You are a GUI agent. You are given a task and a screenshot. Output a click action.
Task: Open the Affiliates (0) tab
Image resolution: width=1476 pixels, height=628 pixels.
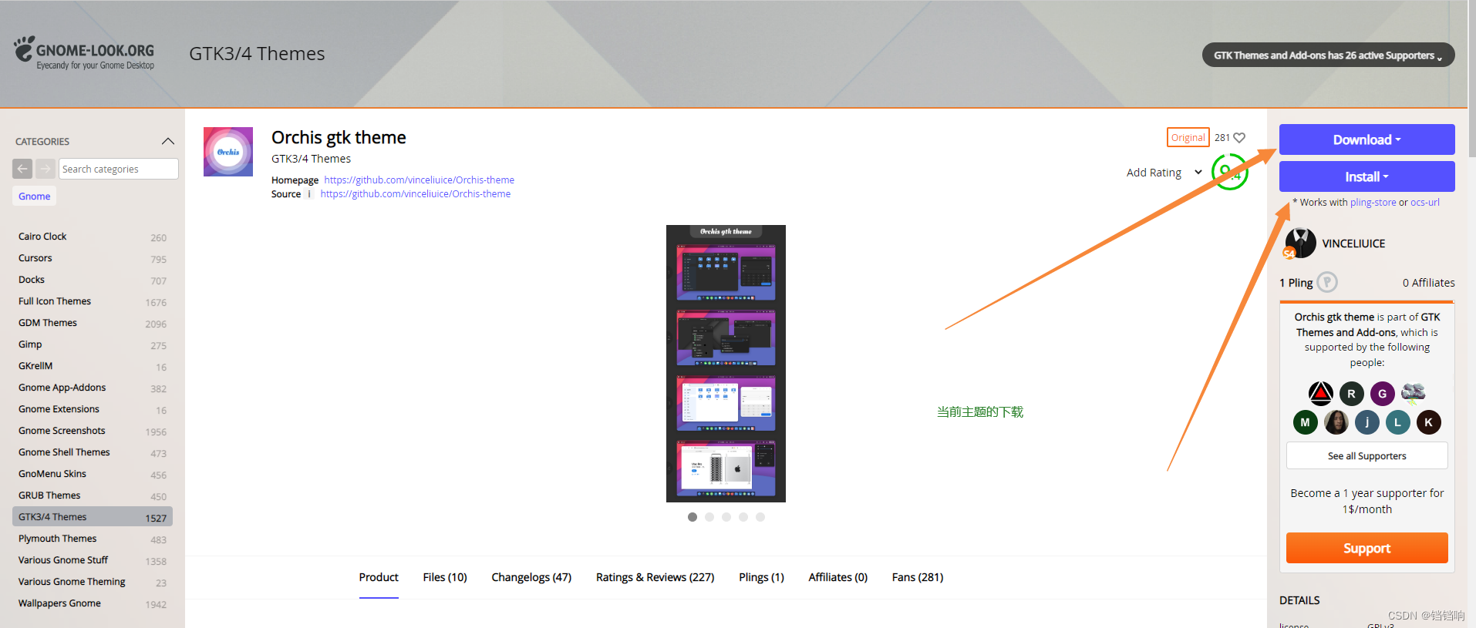click(x=837, y=577)
